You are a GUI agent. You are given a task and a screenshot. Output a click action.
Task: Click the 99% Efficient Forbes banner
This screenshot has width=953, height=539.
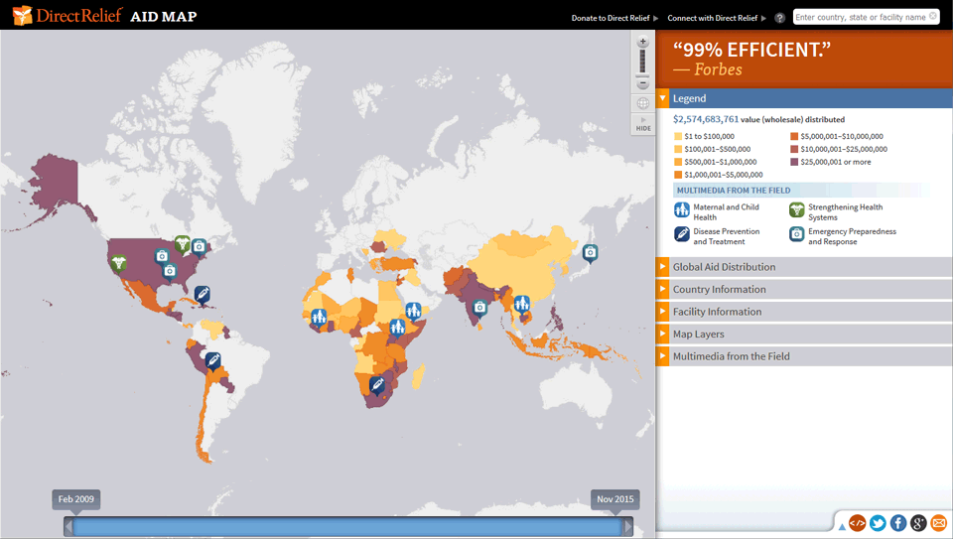(804, 60)
